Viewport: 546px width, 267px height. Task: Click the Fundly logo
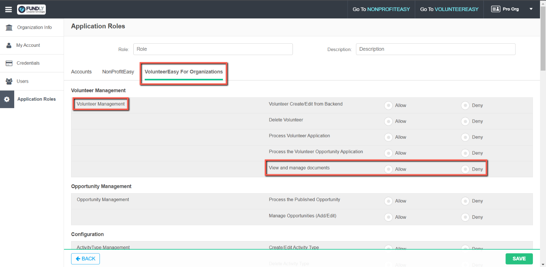[31, 9]
